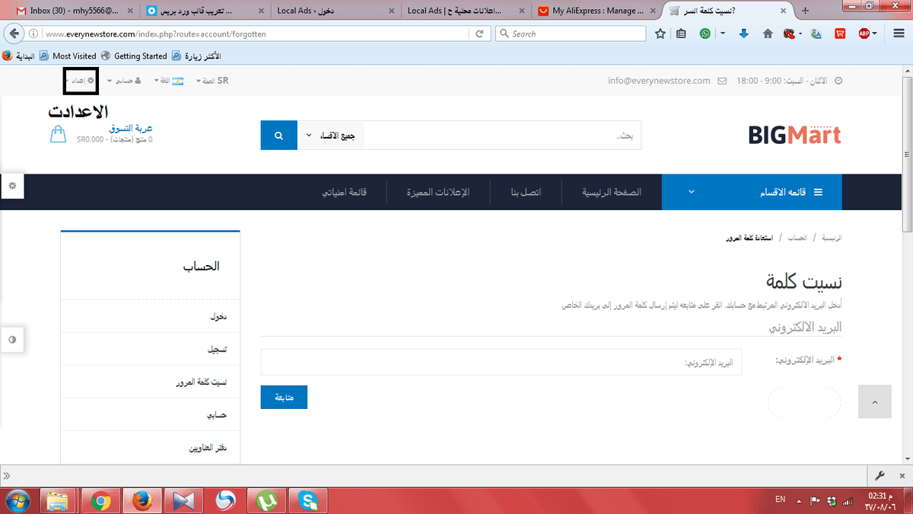The image size is (913, 514).
Task: Expand the red bird extension dropdown arrow
Action: click(x=801, y=34)
